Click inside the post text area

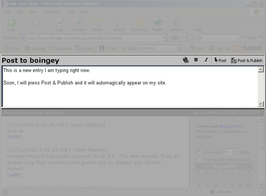[130, 87]
